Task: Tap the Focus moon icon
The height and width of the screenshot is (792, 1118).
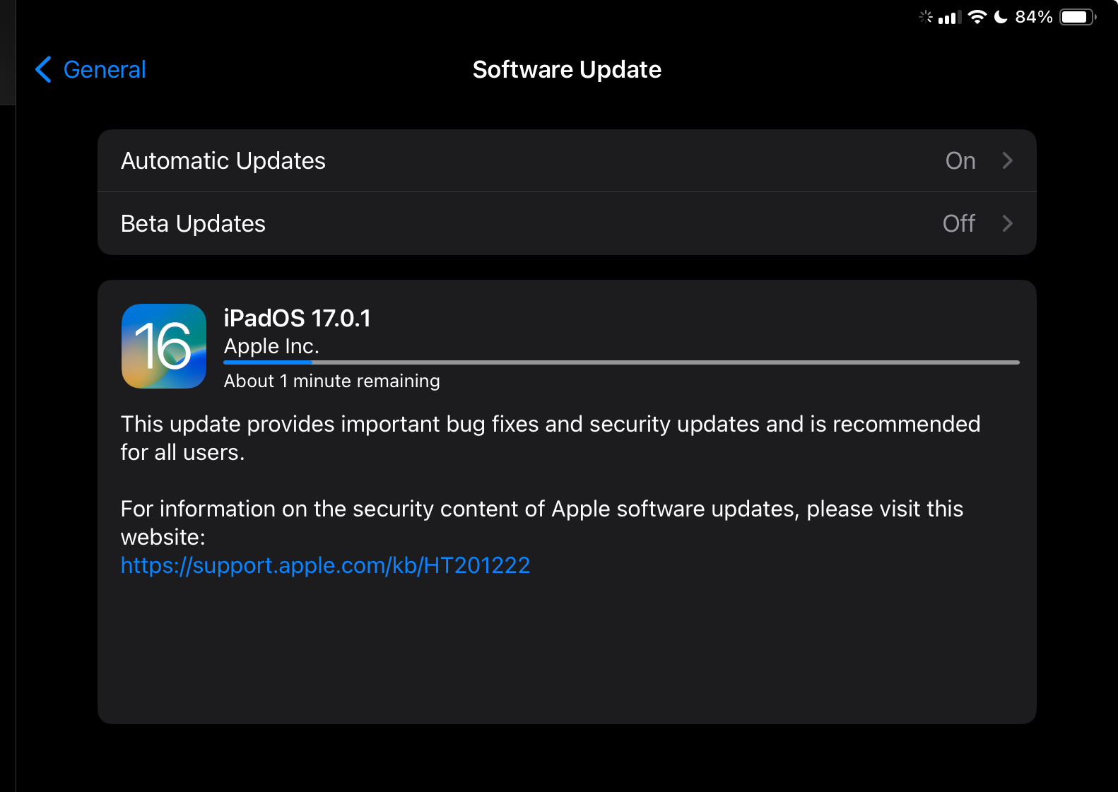Action: pos(1001,17)
